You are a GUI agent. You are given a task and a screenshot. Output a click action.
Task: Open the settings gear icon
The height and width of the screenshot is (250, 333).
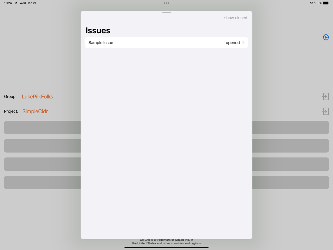point(326,37)
